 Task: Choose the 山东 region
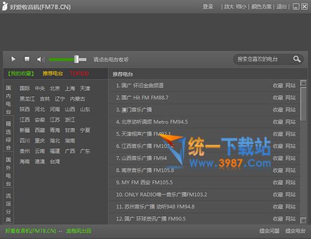pyautogui.click(x=85, y=109)
